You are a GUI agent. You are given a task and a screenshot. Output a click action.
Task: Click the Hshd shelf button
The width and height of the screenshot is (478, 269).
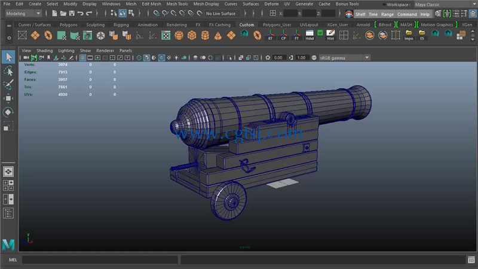point(310,35)
